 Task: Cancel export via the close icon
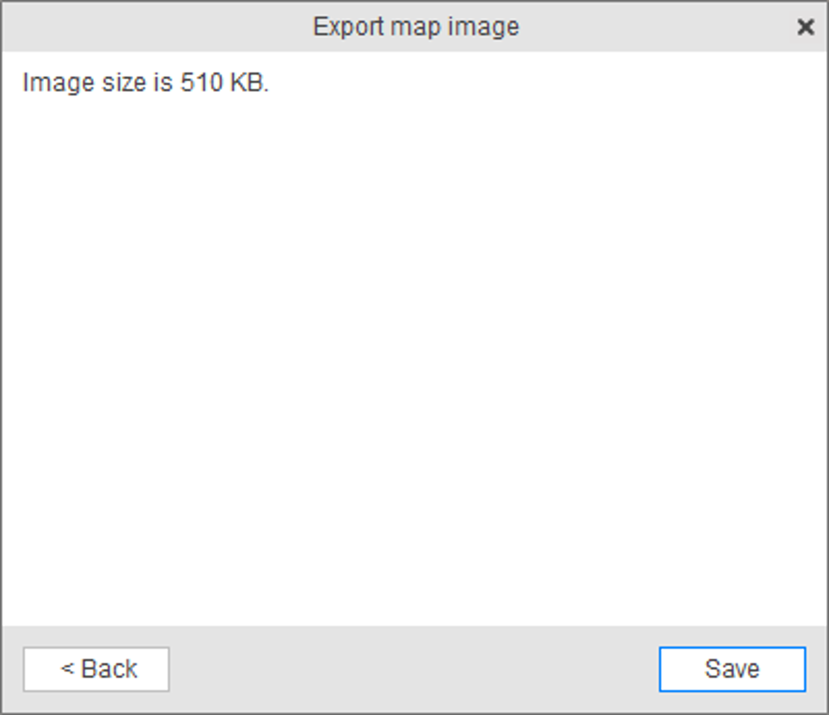(x=805, y=26)
